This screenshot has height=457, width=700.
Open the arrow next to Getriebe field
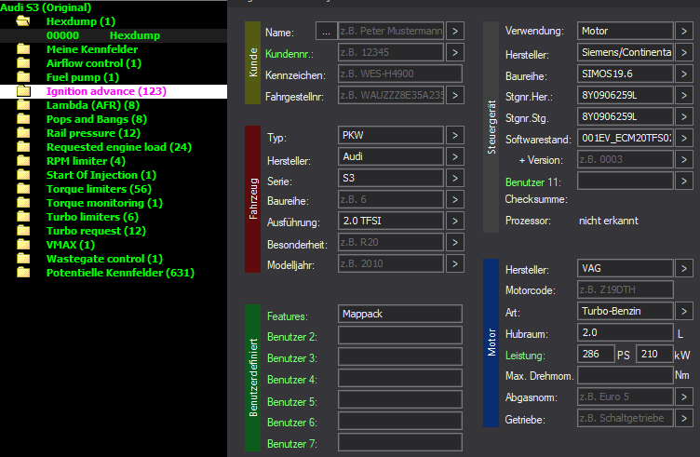pos(683,418)
